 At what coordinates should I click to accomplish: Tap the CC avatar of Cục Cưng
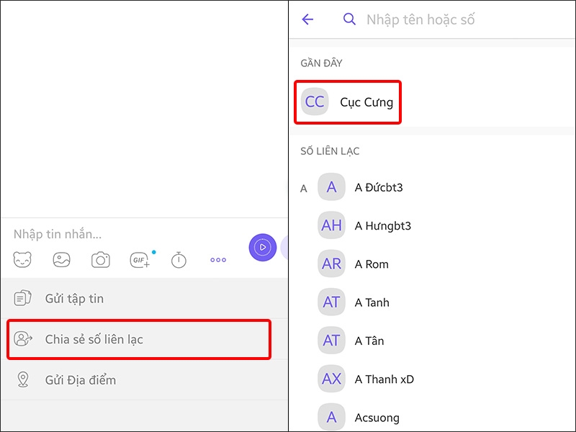(314, 102)
